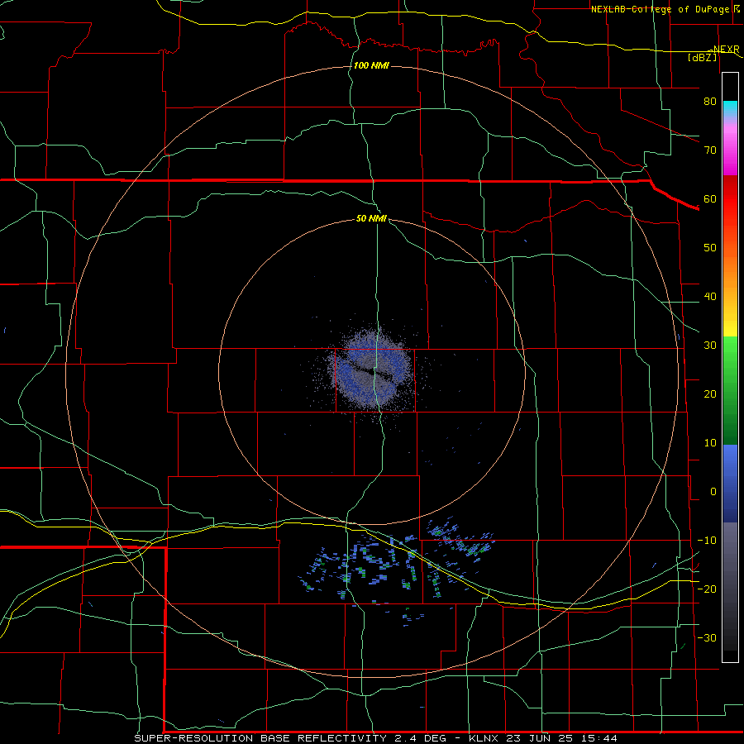Image resolution: width=744 pixels, height=744 pixels.
Task: Click the [dBZ] units label
Action: (x=702, y=57)
